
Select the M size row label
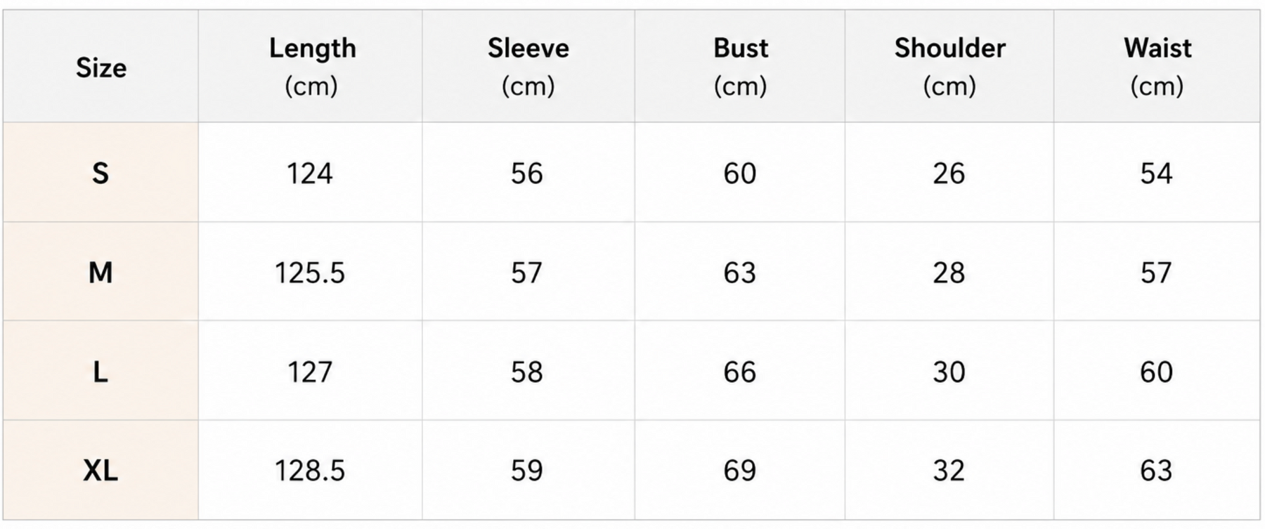click(100, 272)
